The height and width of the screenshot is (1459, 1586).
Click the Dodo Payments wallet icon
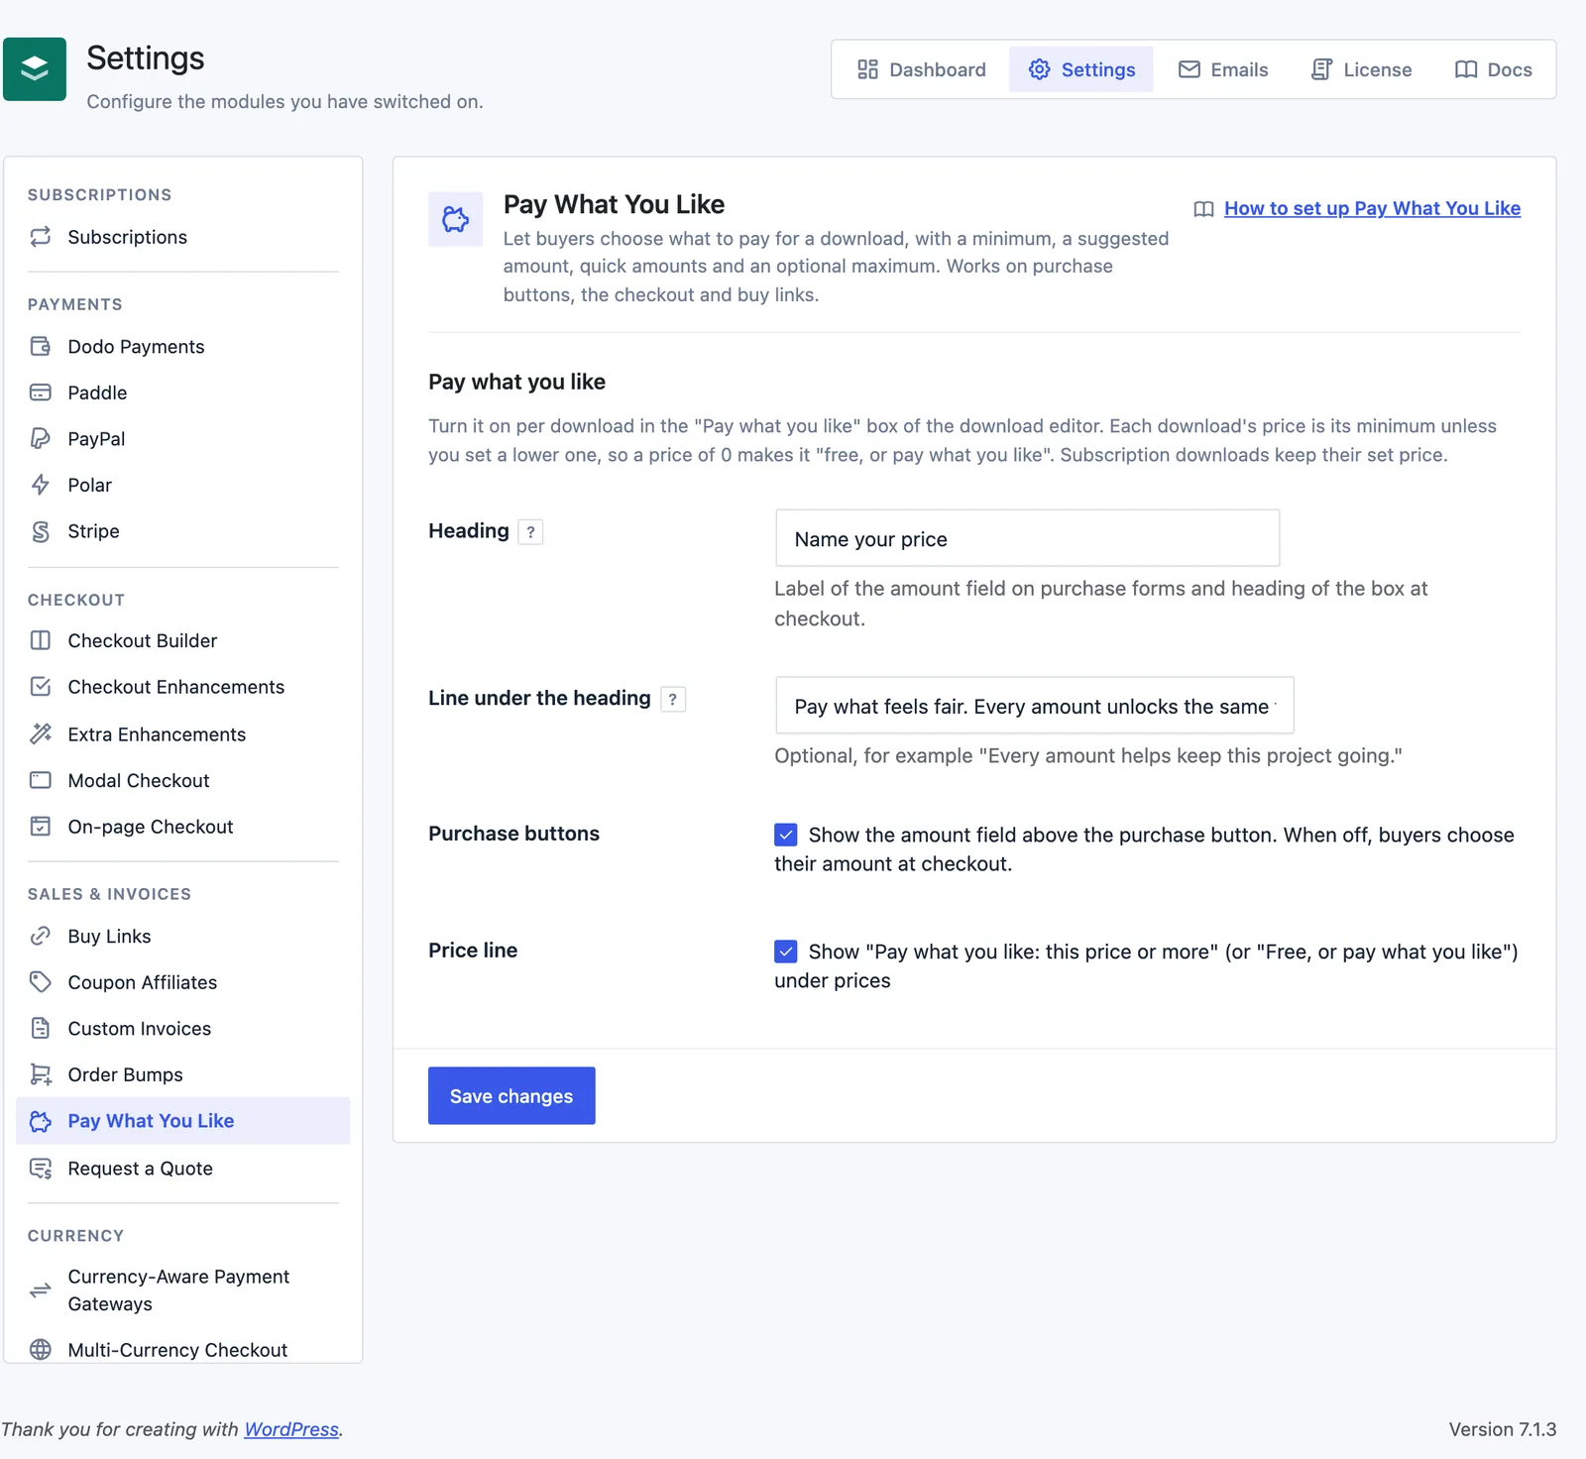(x=41, y=346)
